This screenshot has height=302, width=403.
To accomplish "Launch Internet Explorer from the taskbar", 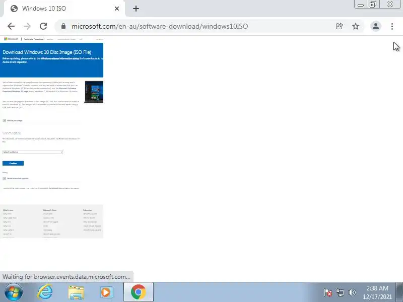I will coord(45,292).
